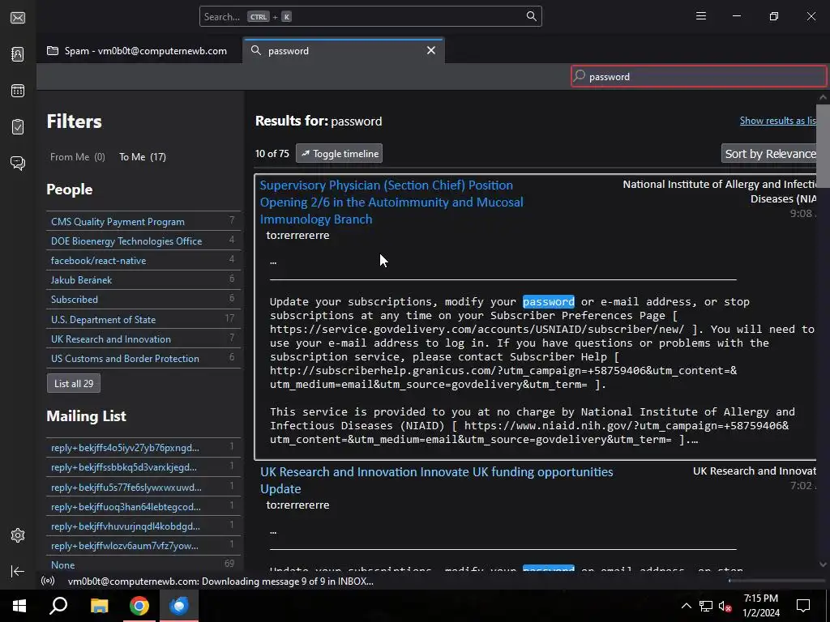Close the password search tab
The image size is (830, 622).
tap(431, 50)
